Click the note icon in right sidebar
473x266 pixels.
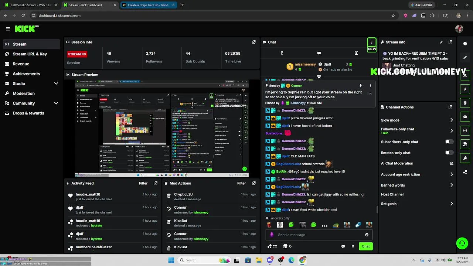[465, 103]
